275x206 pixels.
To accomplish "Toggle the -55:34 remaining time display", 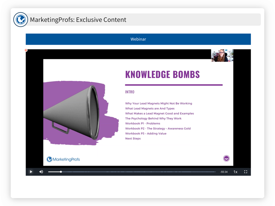I will point(224,172).
